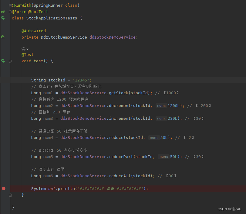The width and height of the screenshot is (246, 214).
Task: Collapse the @SpringBootTest fold marker
Action: 10,11
